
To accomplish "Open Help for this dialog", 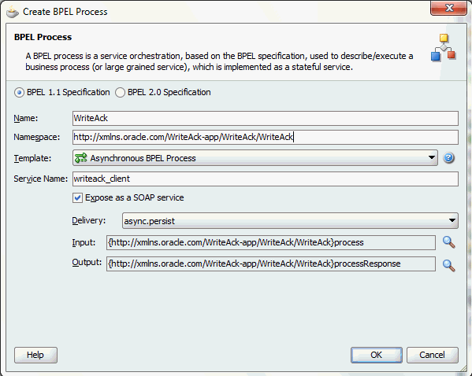I will 35,355.
